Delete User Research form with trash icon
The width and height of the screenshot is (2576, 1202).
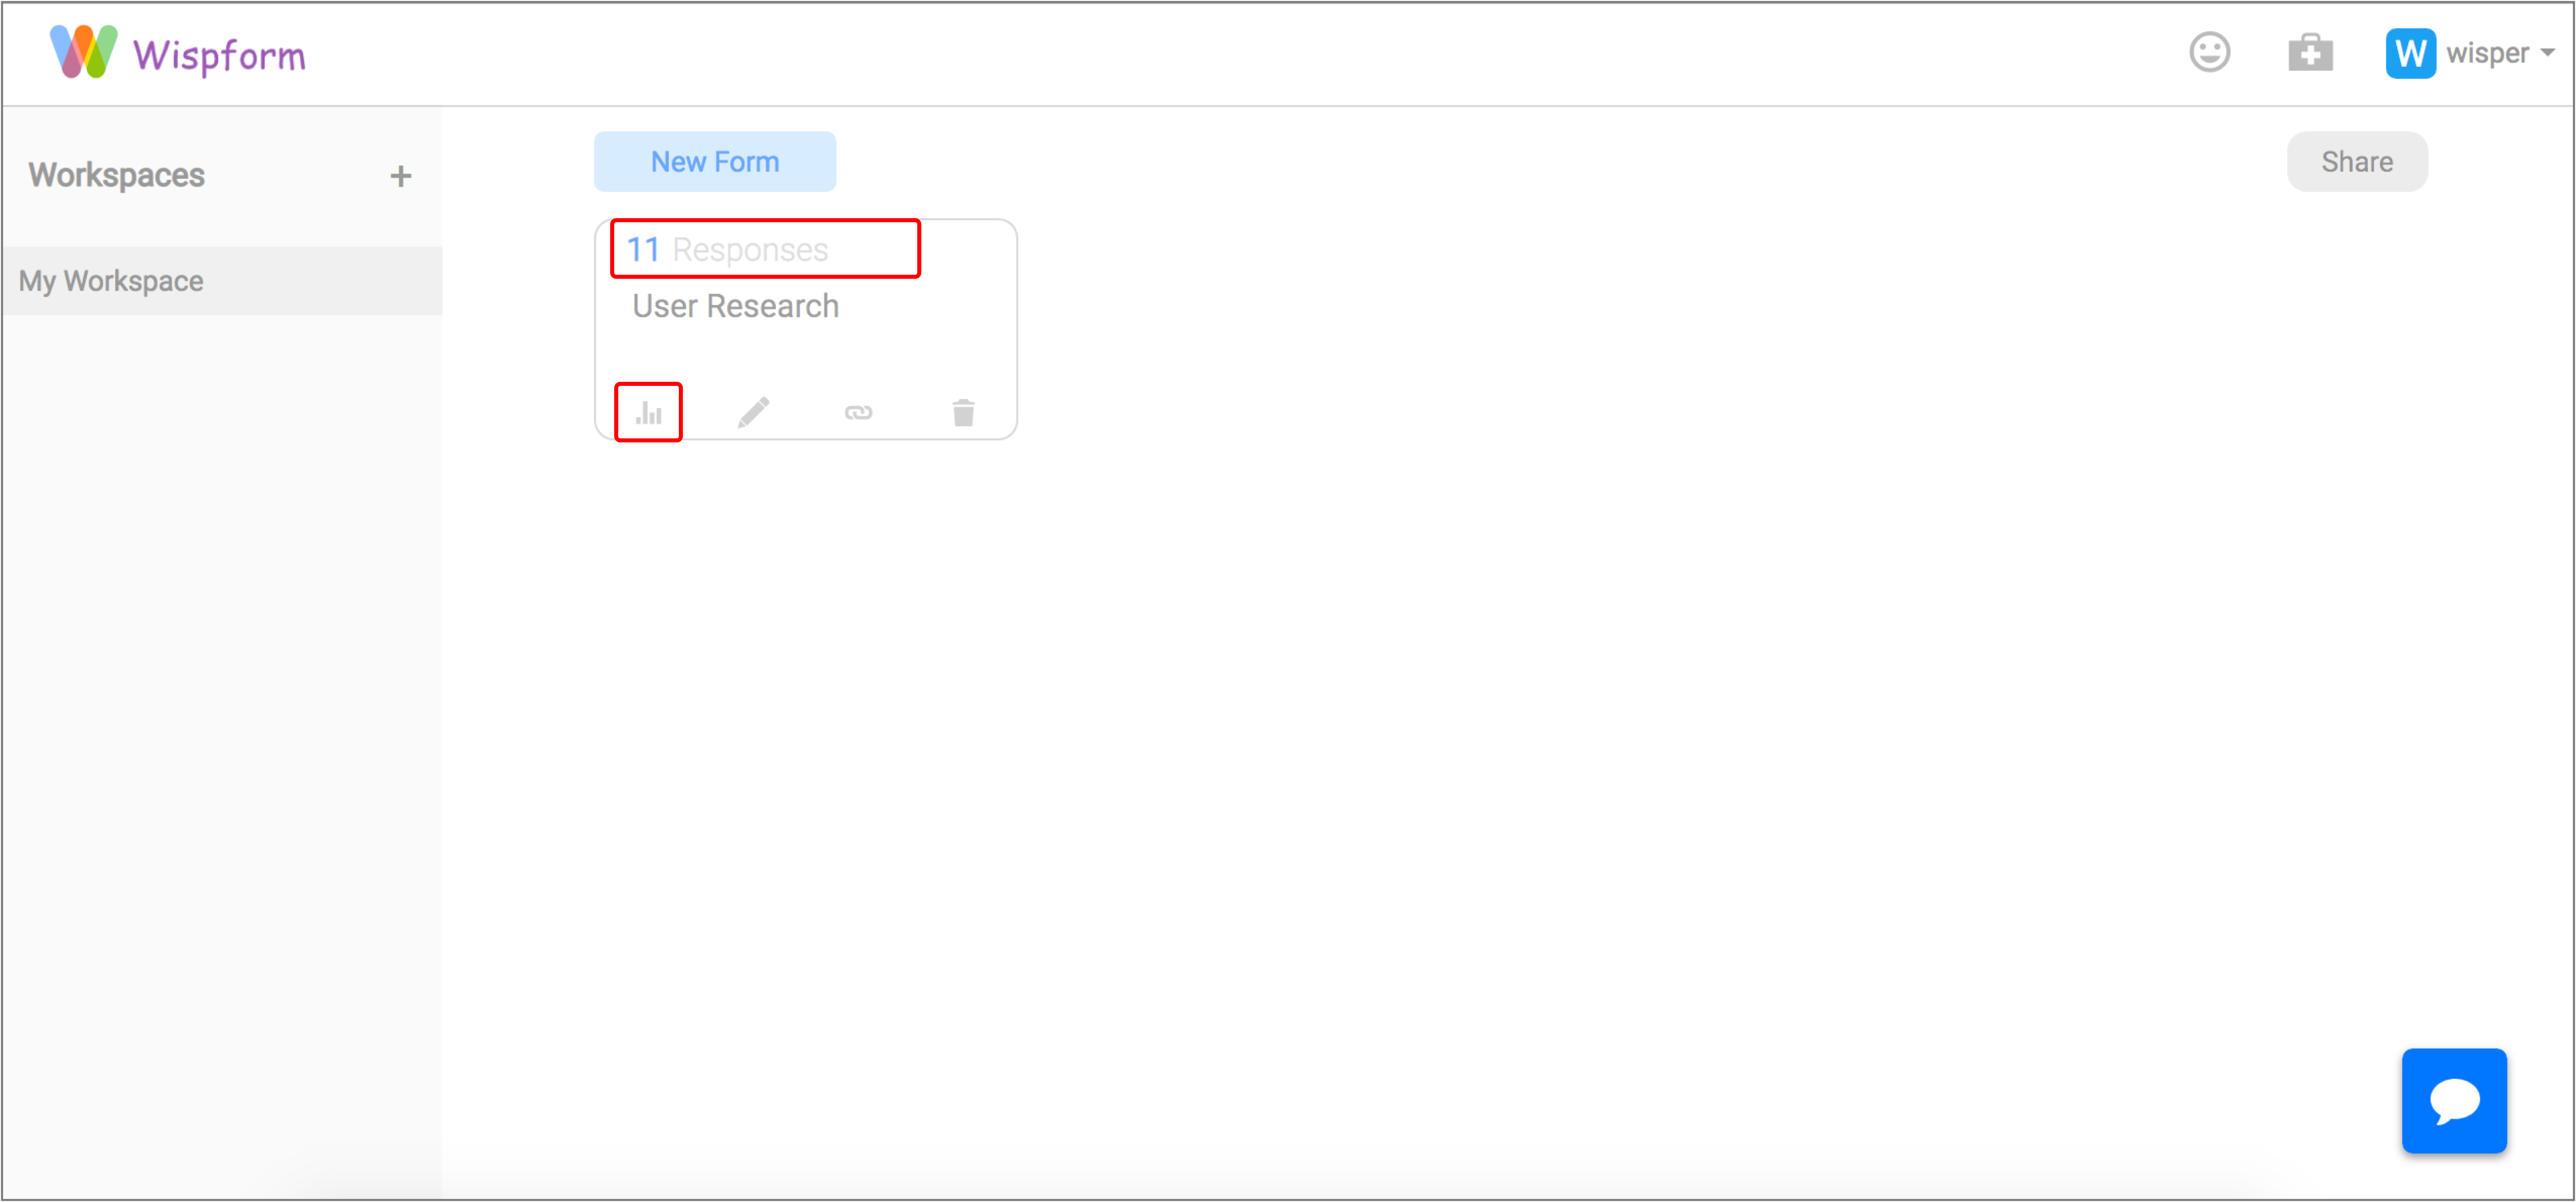tap(963, 412)
